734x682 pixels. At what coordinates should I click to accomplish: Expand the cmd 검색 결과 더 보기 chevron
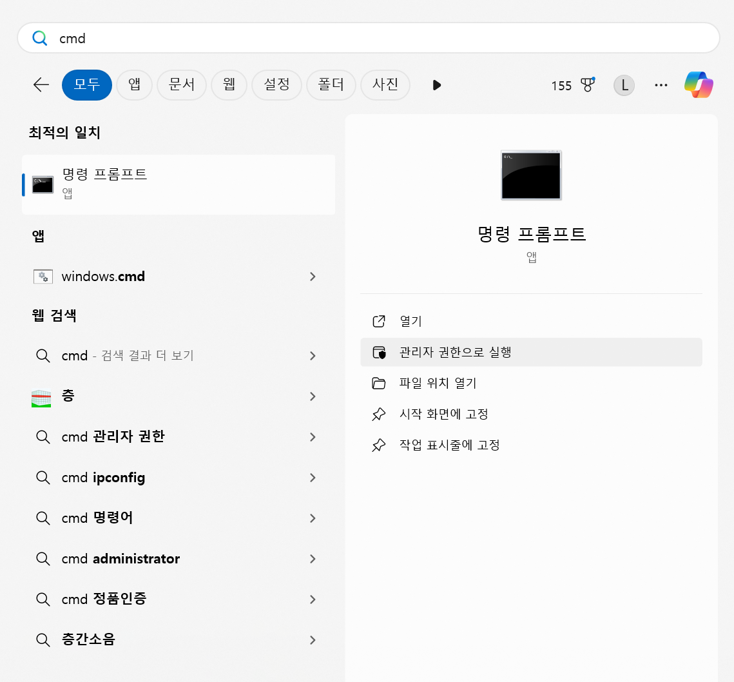point(313,356)
